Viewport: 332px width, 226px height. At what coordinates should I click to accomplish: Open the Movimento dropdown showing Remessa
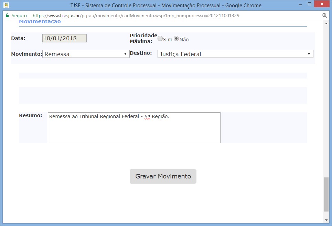(x=86, y=54)
